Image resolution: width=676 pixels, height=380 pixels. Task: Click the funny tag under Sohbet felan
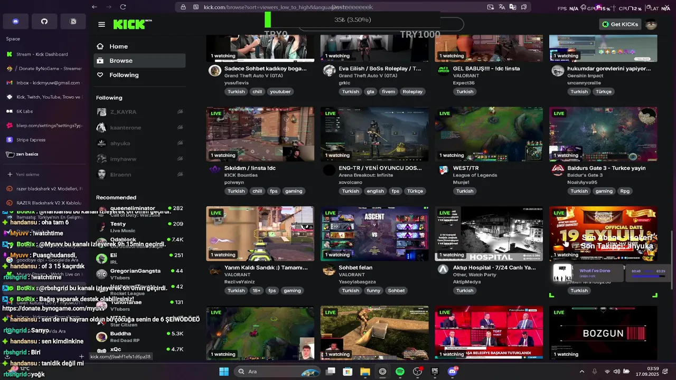click(373, 291)
